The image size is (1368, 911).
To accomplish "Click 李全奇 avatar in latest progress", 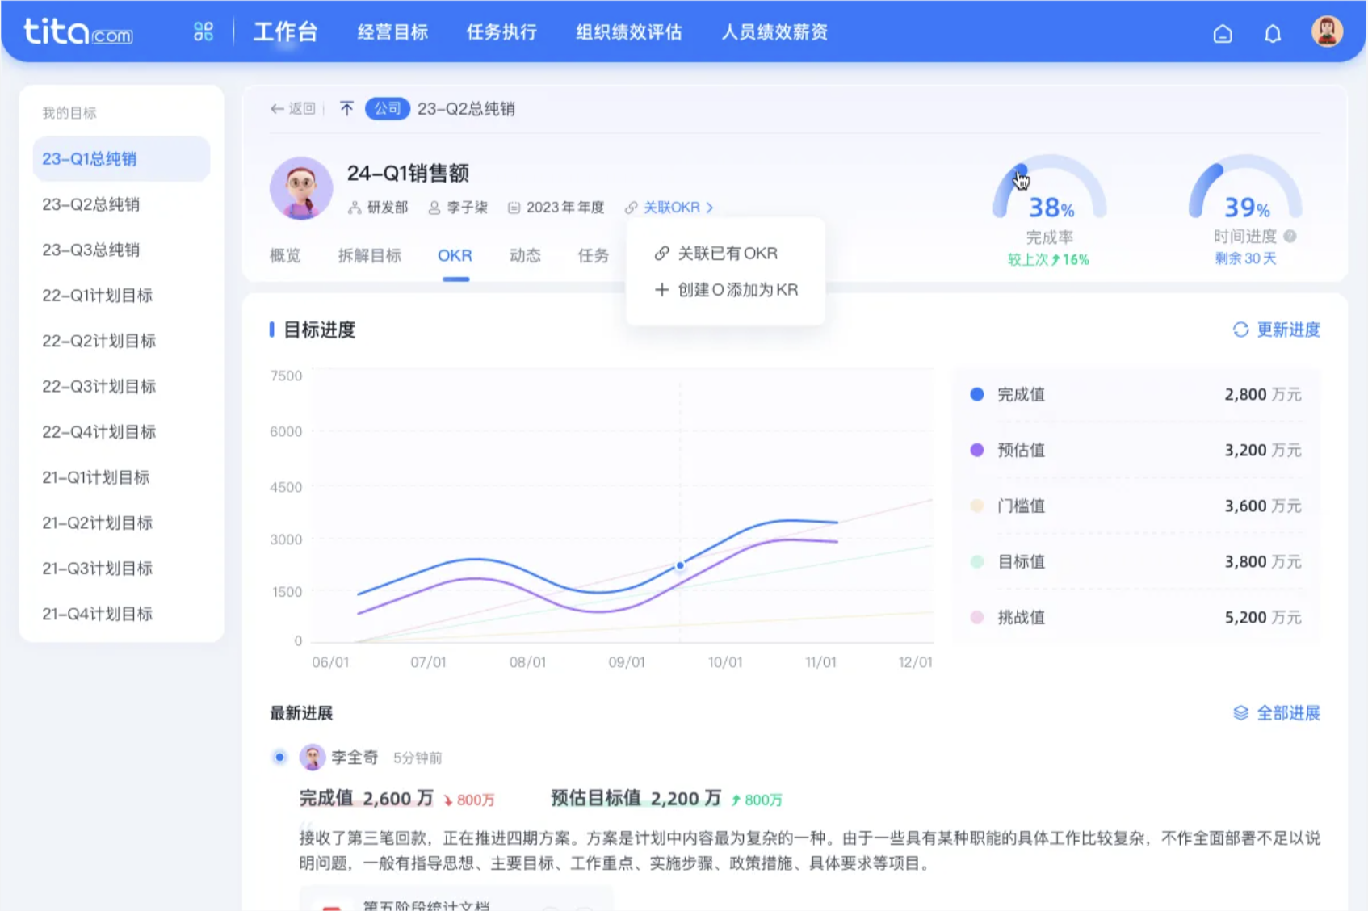I will click(313, 758).
